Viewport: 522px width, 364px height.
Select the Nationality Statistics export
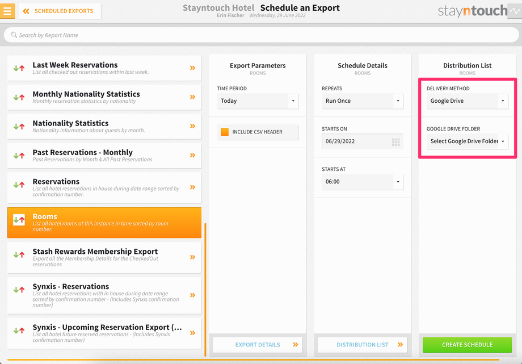tap(104, 126)
